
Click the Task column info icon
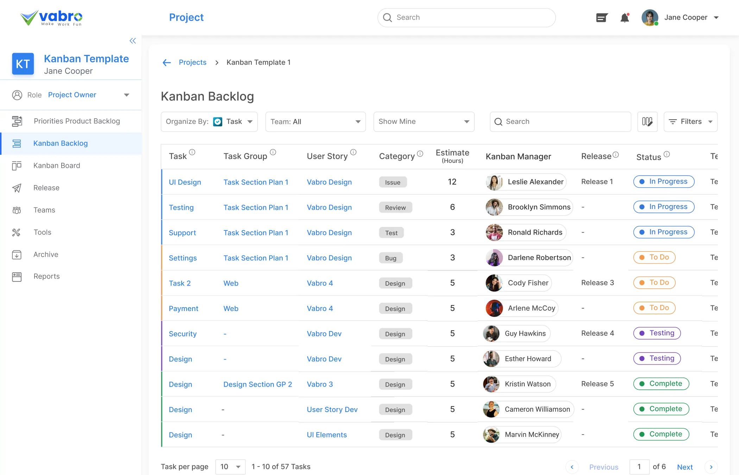click(192, 152)
